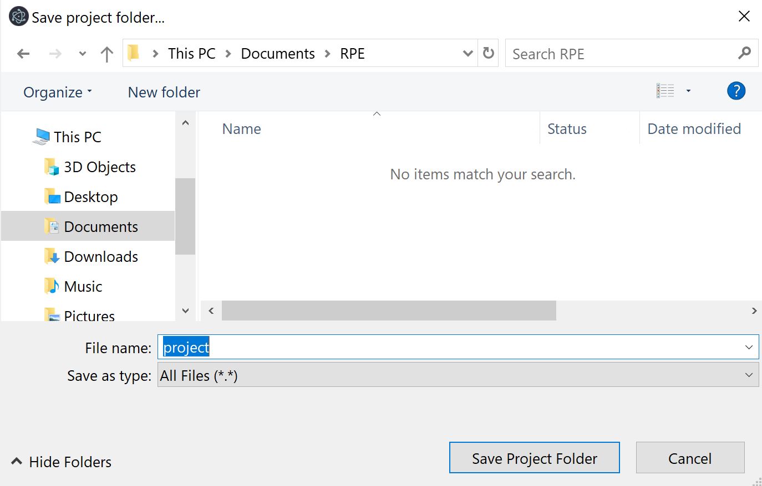Sort by Date modified column header
The height and width of the screenshot is (486, 762).
pos(694,129)
